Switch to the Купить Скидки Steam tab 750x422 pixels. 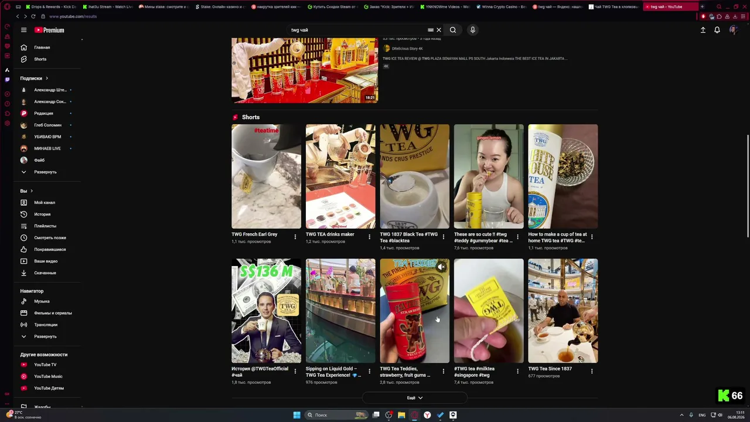[333, 6]
